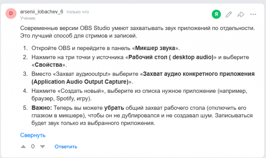266x158 pixels.
Task: Edit the answer with the pencil icon
Action: click(229, 14)
